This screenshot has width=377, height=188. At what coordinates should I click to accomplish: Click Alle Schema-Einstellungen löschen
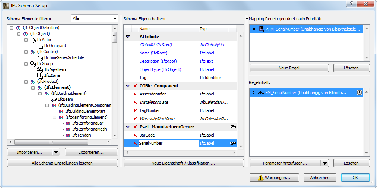pos(63,163)
